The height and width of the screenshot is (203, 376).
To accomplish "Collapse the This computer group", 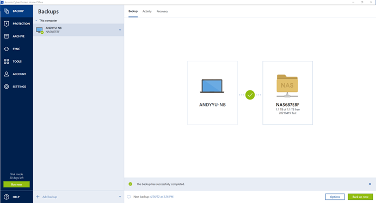I will click(x=36, y=21).
